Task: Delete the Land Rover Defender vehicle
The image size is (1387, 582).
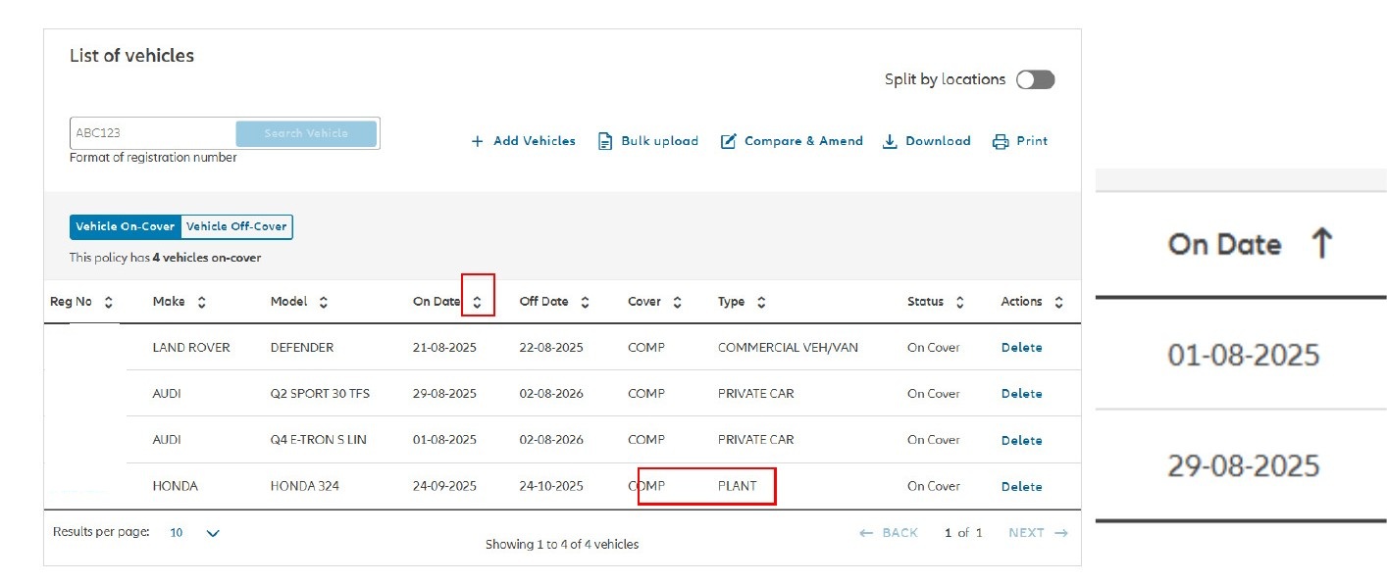Action: [x=1021, y=348]
